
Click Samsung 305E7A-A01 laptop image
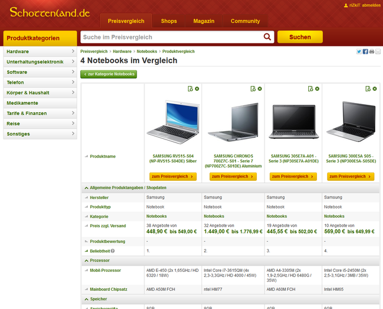tap(293, 122)
